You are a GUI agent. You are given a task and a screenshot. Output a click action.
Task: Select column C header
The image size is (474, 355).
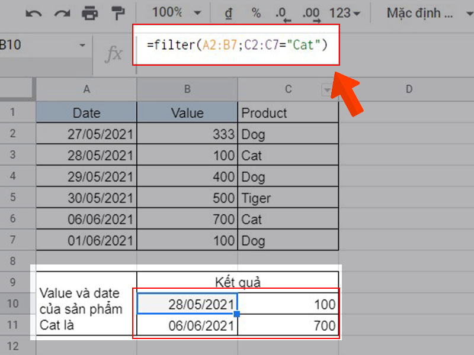click(288, 89)
